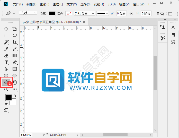Open the 编辑(E) menu
The height and width of the screenshot is (138, 179).
31,4
